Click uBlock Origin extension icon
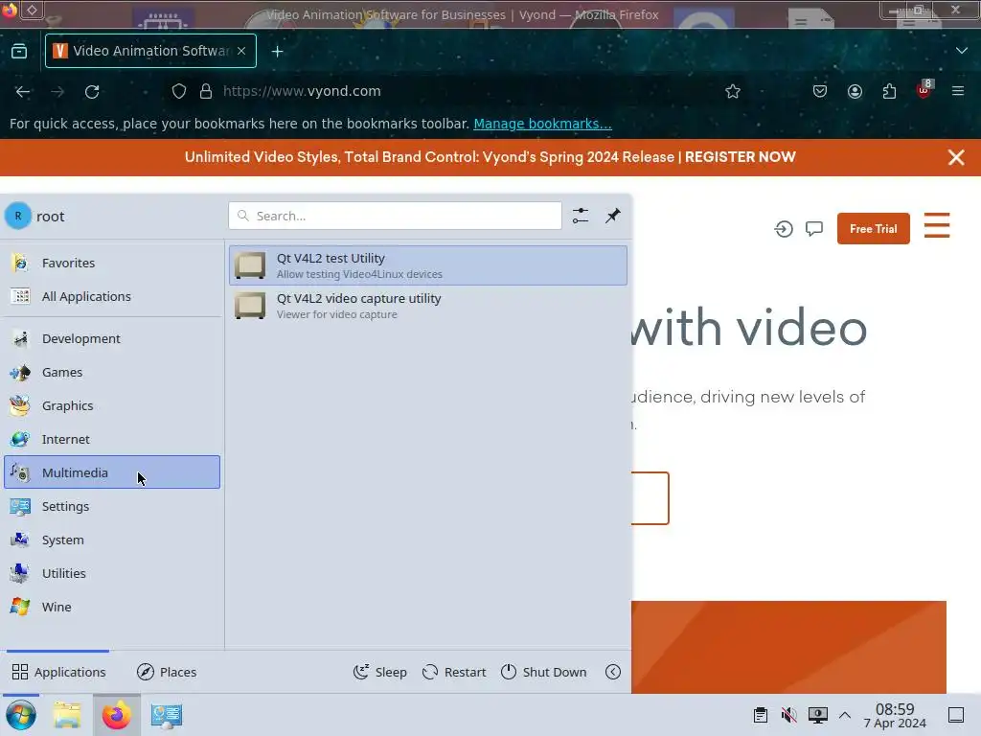981x736 pixels. pyautogui.click(x=924, y=90)
